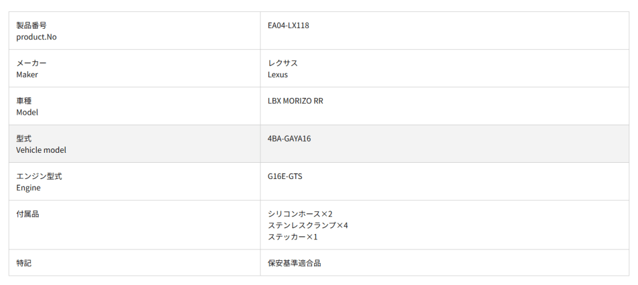The width and height of the screenshot is (638, 285).
Task: Select the メーカー header label
Action: tap(31, 64)
